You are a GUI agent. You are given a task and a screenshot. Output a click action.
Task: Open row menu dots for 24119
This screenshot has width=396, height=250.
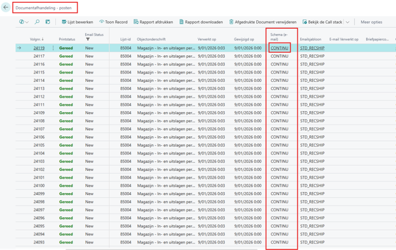[x=53, y=48]
